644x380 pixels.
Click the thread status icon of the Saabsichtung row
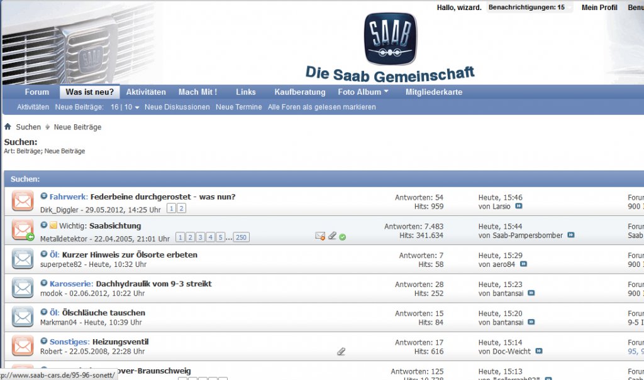pos(23,230)
